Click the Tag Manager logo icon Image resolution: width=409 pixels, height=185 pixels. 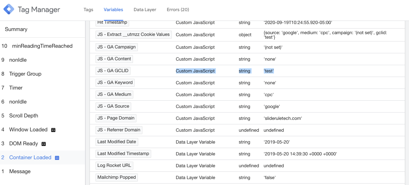coord(9,9)
